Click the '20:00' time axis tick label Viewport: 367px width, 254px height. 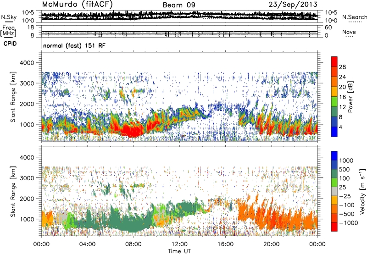(271, 244)
